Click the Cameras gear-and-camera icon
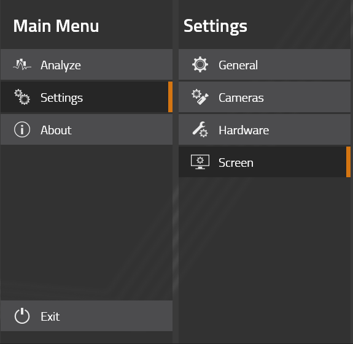The height and width of the screenshot is (344, 353). click(x=200, y=97)
